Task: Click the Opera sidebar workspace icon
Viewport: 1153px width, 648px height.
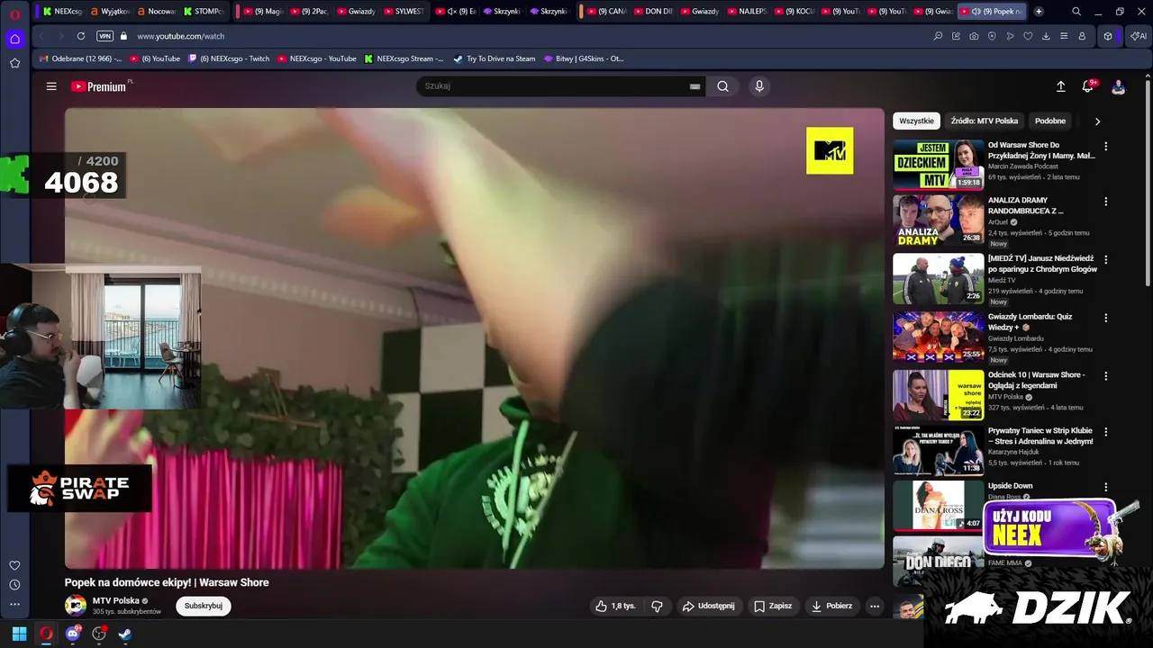Action: (x=14, y=39)
